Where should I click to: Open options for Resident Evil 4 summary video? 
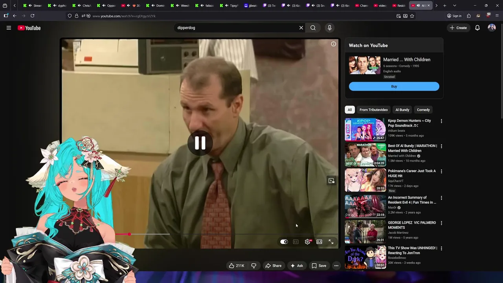441,198
